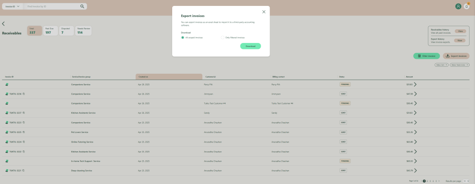Select the Past Due 197 tab
The width and height of the screenshot is (475, 184).
[x=50, y=31]
